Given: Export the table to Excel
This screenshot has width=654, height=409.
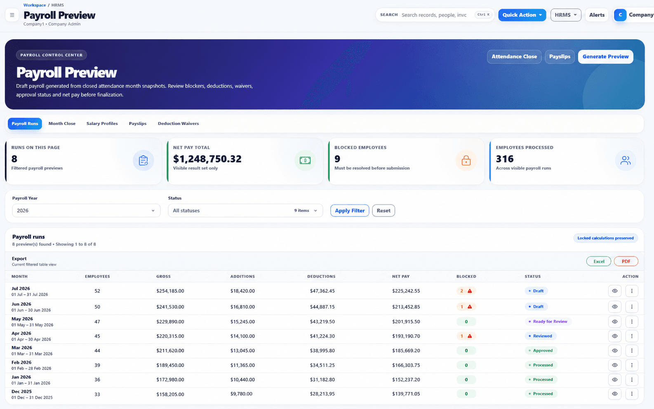Looking at the screenshot, I should [x=599, y=261].
